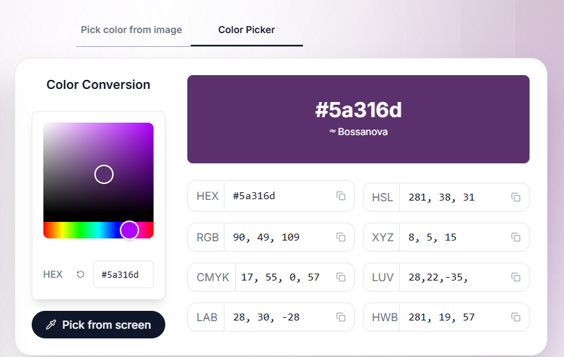
Task: Copy the HWB value 281, 19, 57
Action: coord(516,317)
